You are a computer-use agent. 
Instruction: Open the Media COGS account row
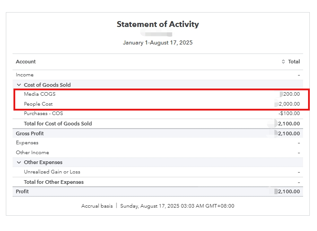39,94
